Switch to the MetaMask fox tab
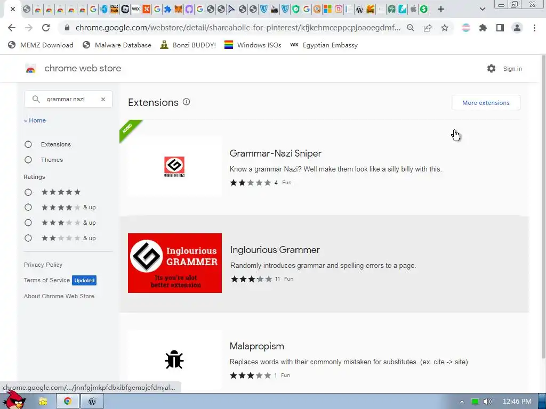The image size is (546, 409). pyautogui.click(x=178, y=9)
